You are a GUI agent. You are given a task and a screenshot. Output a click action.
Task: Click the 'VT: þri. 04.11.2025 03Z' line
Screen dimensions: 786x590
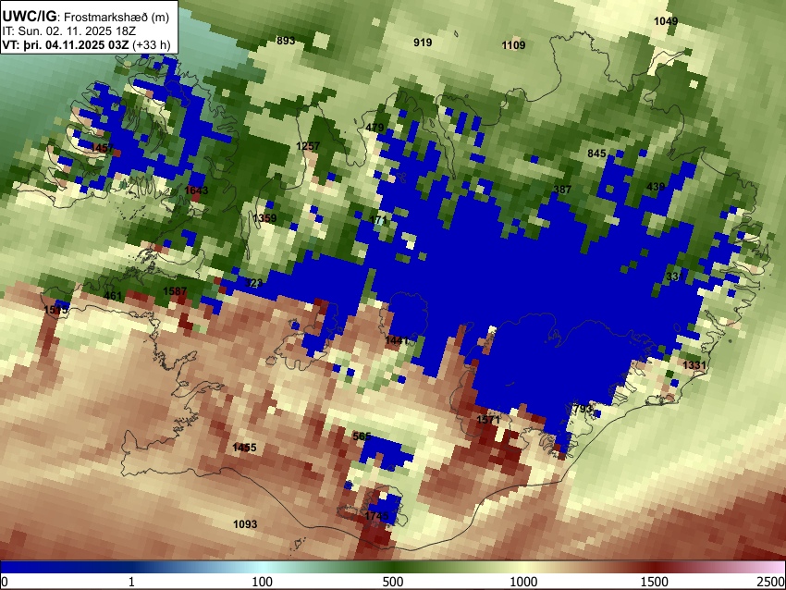(x=67, y=44)
